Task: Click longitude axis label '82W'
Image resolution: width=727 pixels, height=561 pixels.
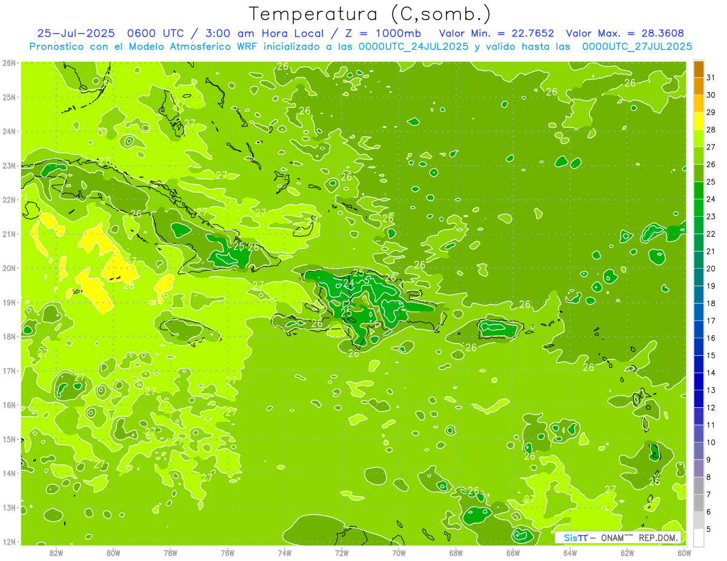Action: pos(56,553)
